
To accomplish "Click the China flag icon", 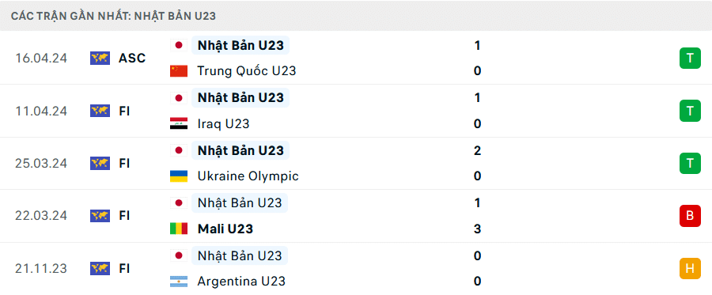I will click(179, 71).
